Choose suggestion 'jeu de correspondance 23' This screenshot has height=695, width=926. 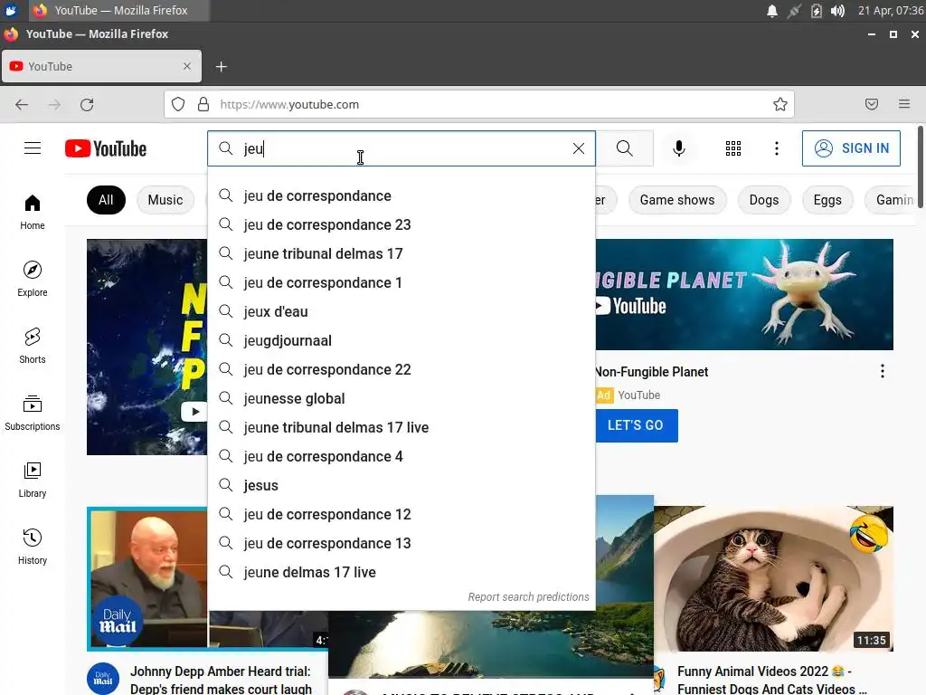click(402, 224)
